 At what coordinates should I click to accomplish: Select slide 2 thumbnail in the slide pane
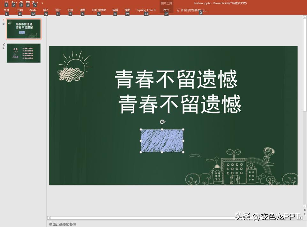point(23,53)
